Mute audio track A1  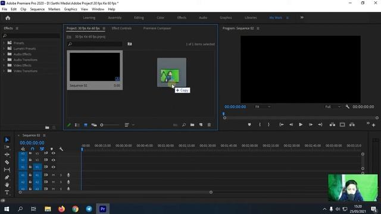[x=53, y=175]
